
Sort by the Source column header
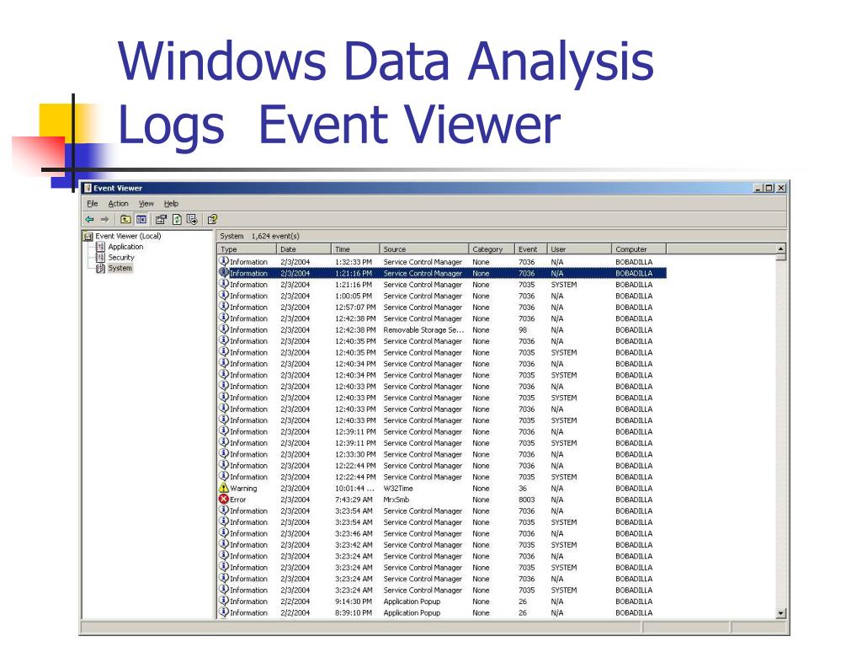pos(424,249)
